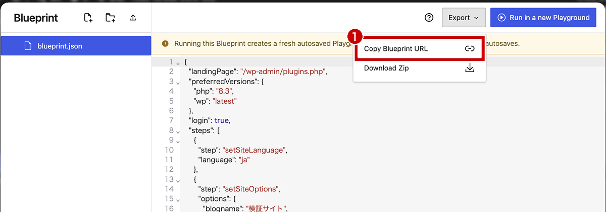
Task: Click the autosave notice banner text
Action: click(347, 44)
